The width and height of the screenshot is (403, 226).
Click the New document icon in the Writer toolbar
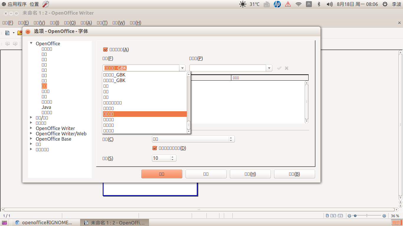(x=8, y=33)
